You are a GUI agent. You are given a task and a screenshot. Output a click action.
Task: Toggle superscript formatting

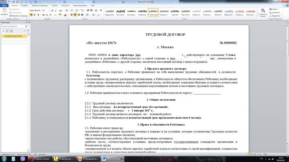pyautogui.click(x=51, y=15)
